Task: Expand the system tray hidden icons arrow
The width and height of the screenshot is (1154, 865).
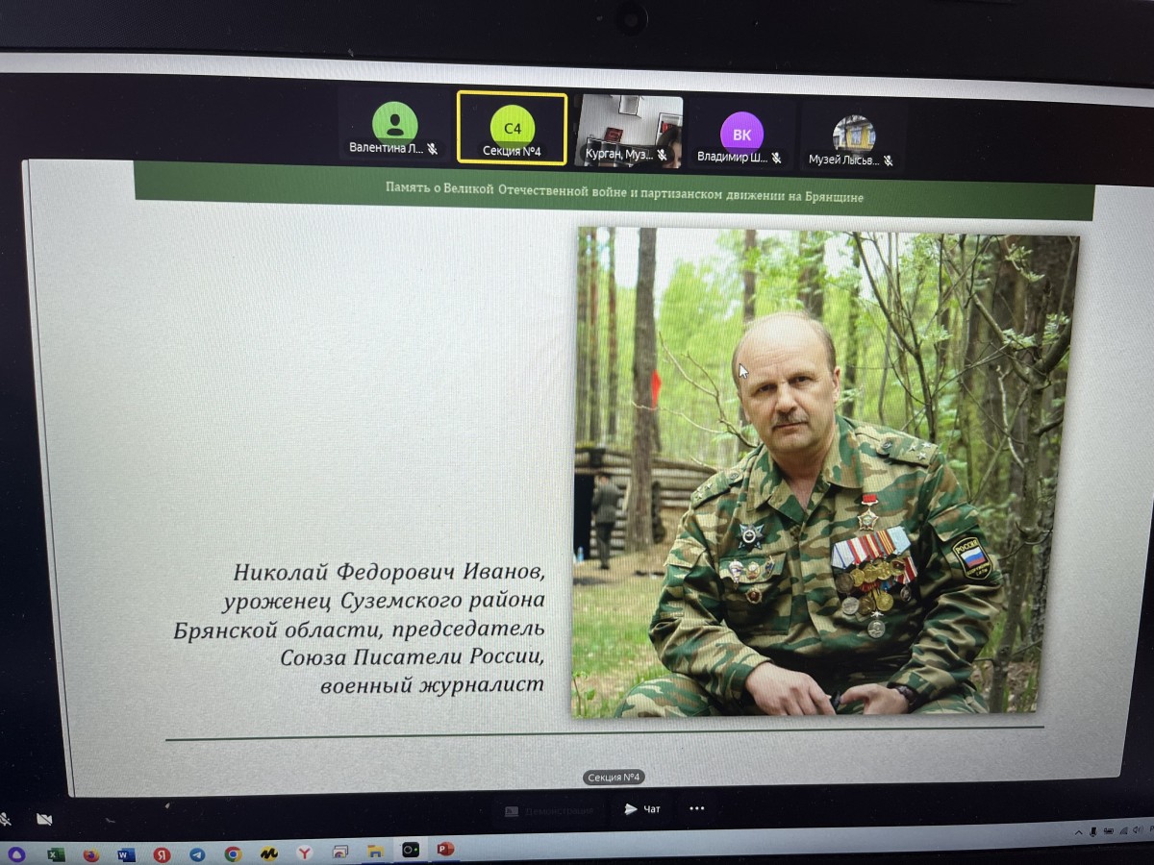Action: 1080,831
